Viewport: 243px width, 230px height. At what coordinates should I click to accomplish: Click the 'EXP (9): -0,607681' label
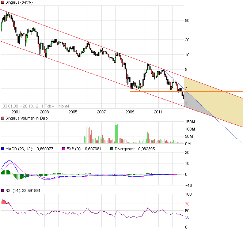(x=84, y=149)
